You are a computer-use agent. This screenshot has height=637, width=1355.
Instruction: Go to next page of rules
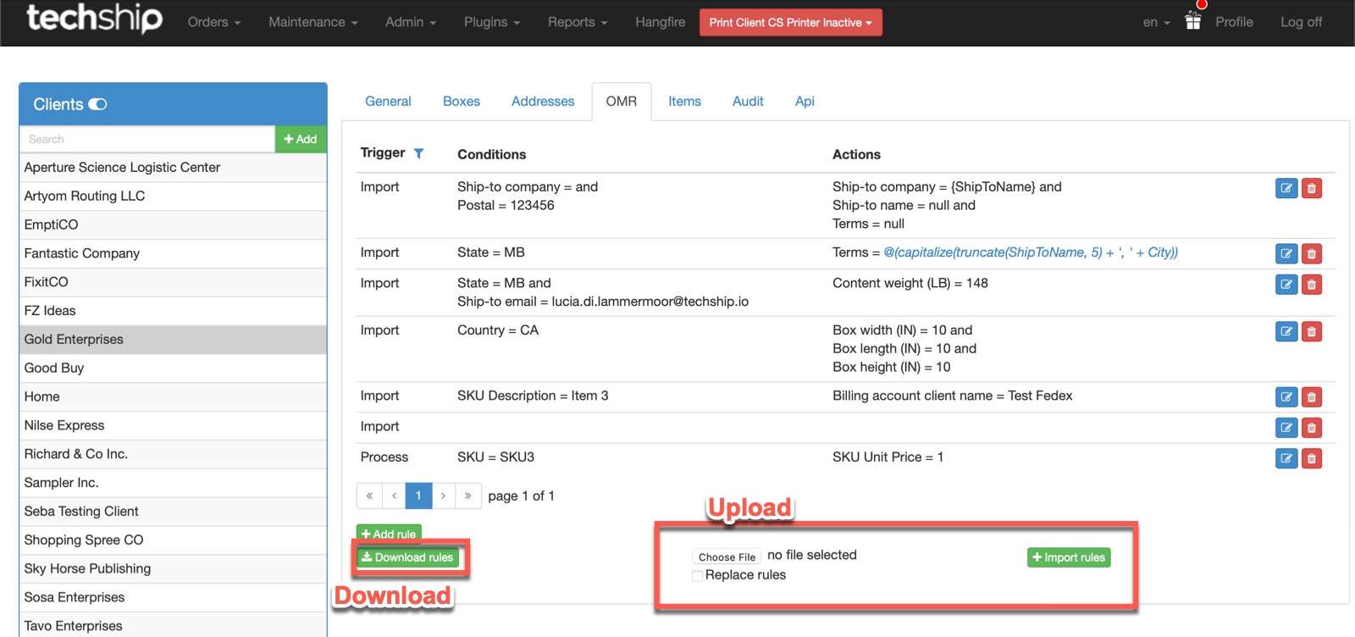[x=443, y=496]
